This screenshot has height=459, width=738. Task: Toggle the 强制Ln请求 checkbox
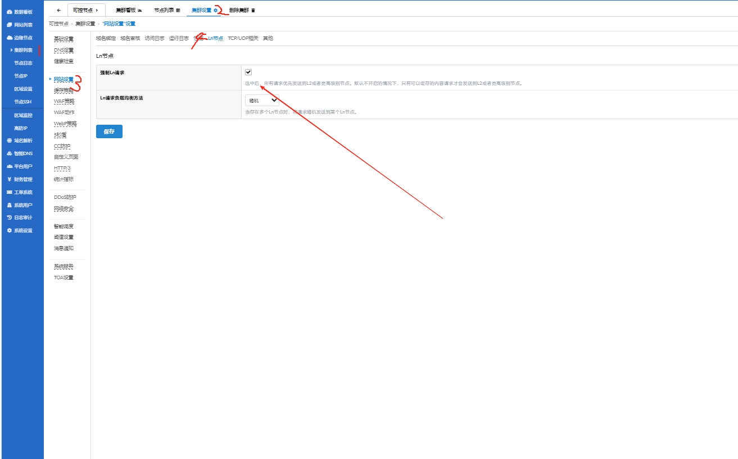coord(248,72)
